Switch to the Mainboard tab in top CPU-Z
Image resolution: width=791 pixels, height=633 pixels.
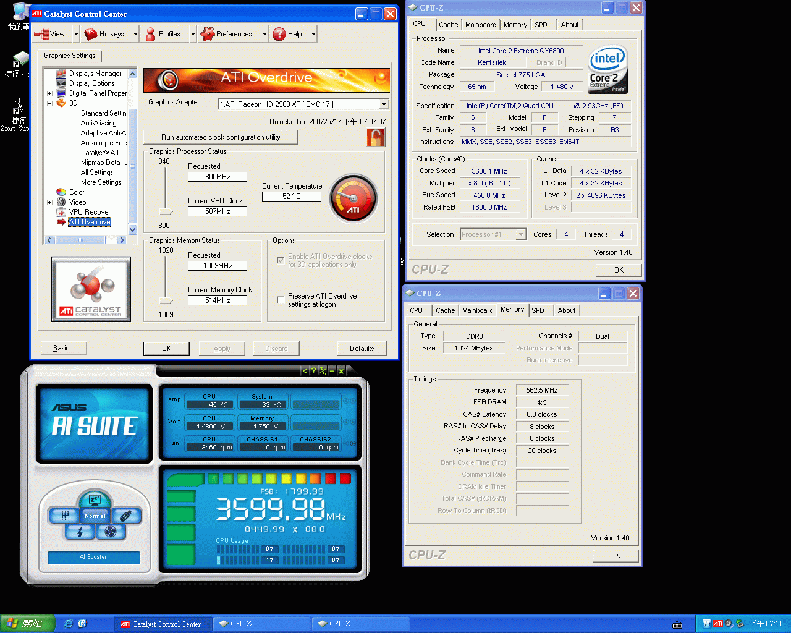point(481,25)
